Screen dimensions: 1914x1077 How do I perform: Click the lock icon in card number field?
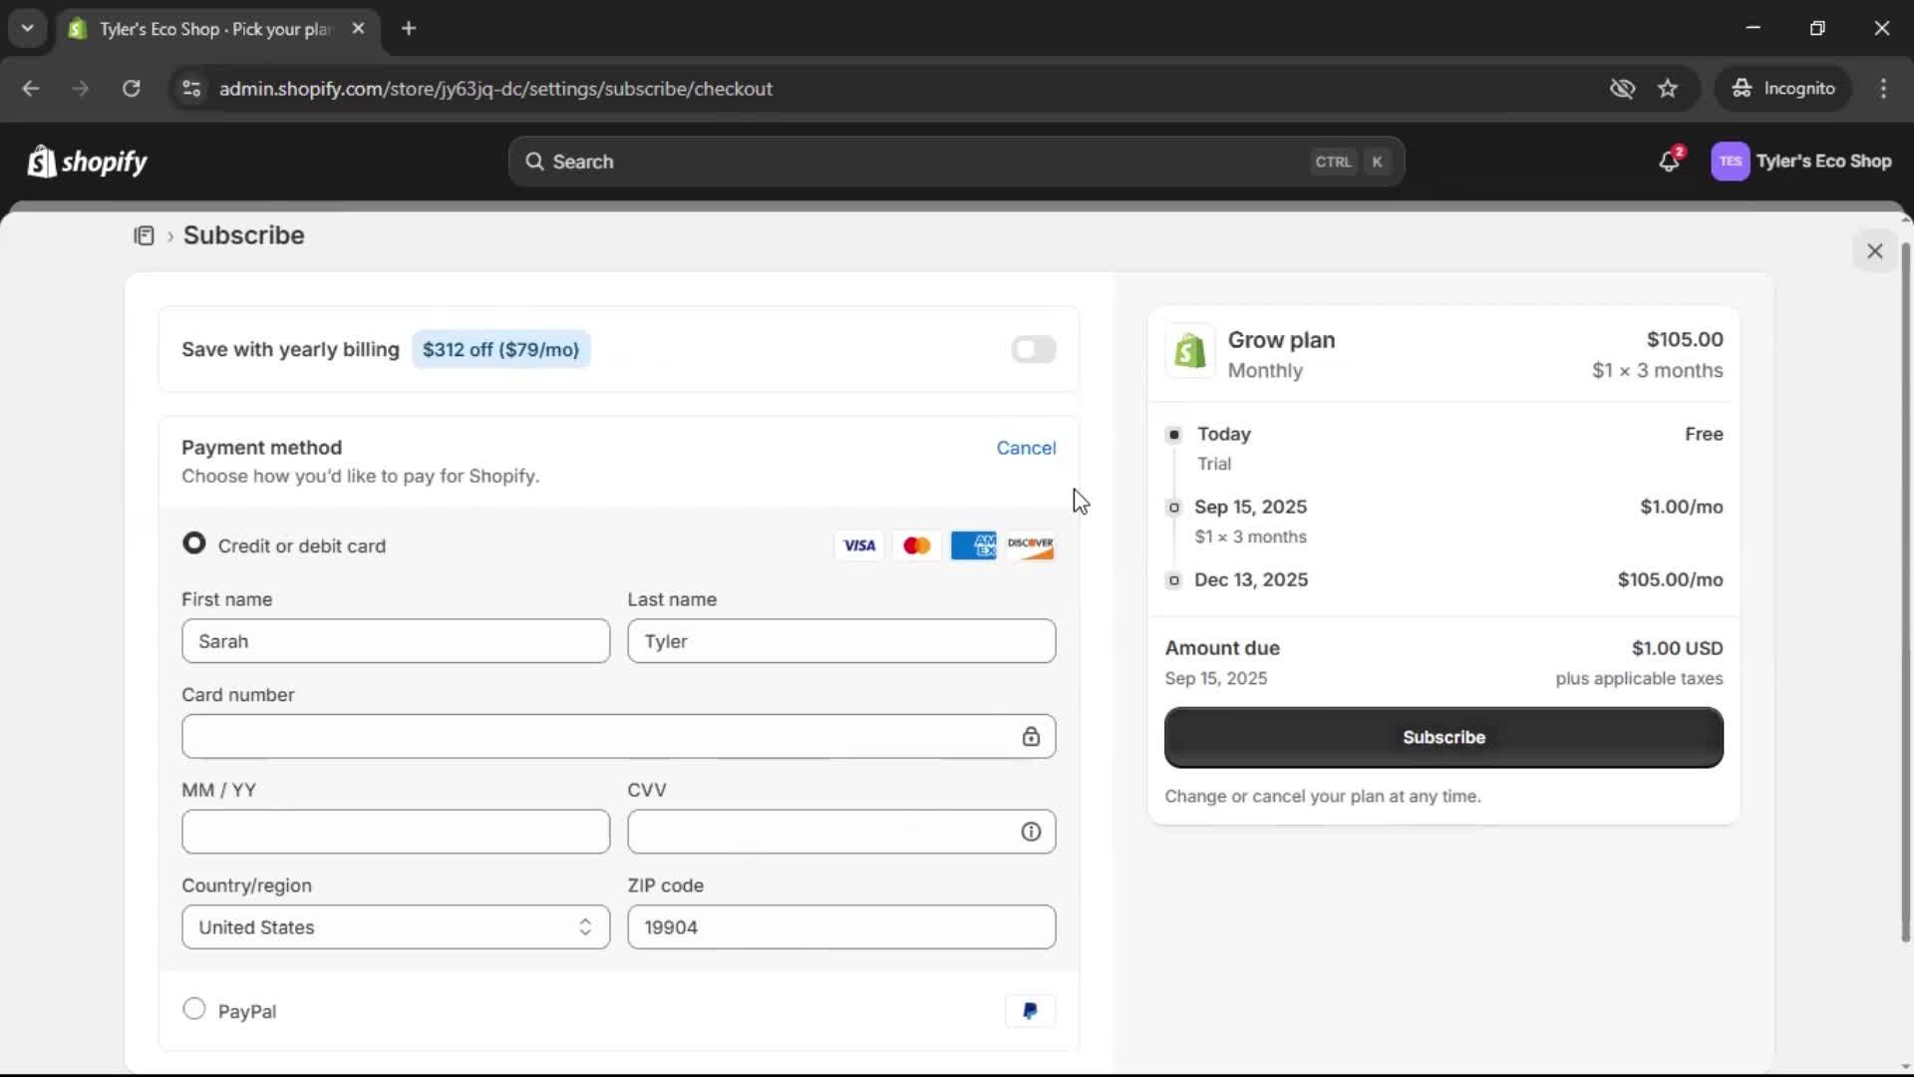click(1031, 736)
